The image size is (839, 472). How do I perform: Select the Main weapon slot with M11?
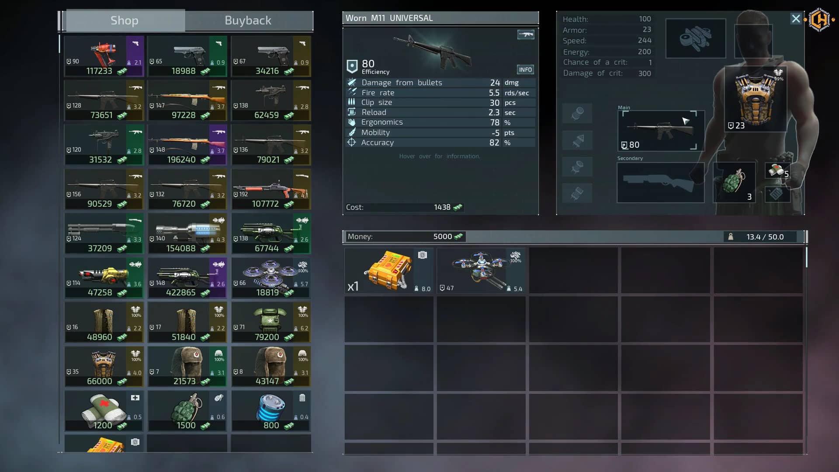(x=660, y=130)
